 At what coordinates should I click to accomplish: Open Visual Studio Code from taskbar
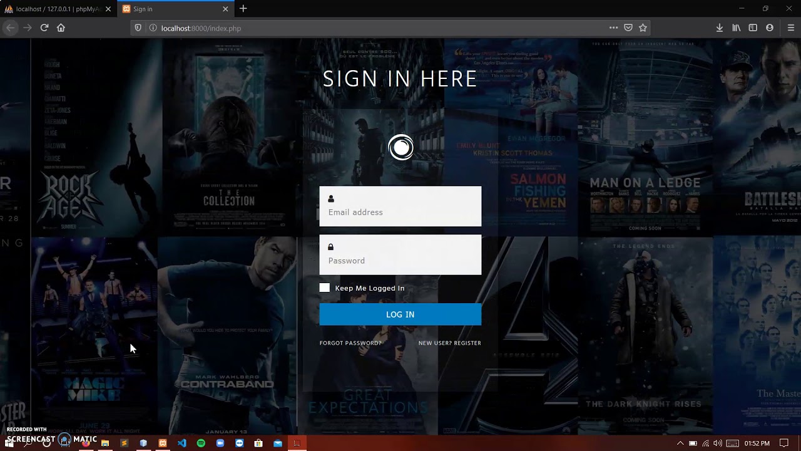(x=181, y=443)
